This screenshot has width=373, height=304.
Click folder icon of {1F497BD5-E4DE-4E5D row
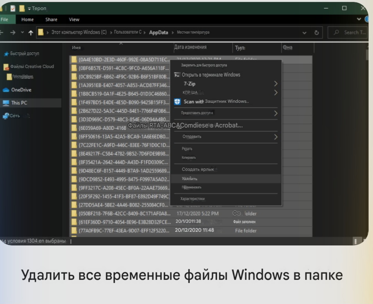coord(74,103)
